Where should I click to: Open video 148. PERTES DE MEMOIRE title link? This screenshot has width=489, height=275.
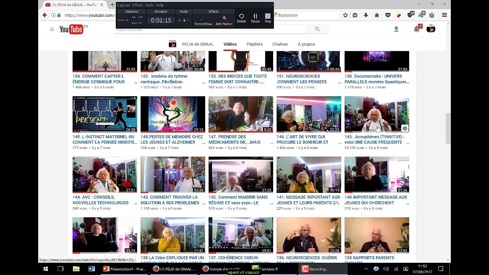click(172, 139)
